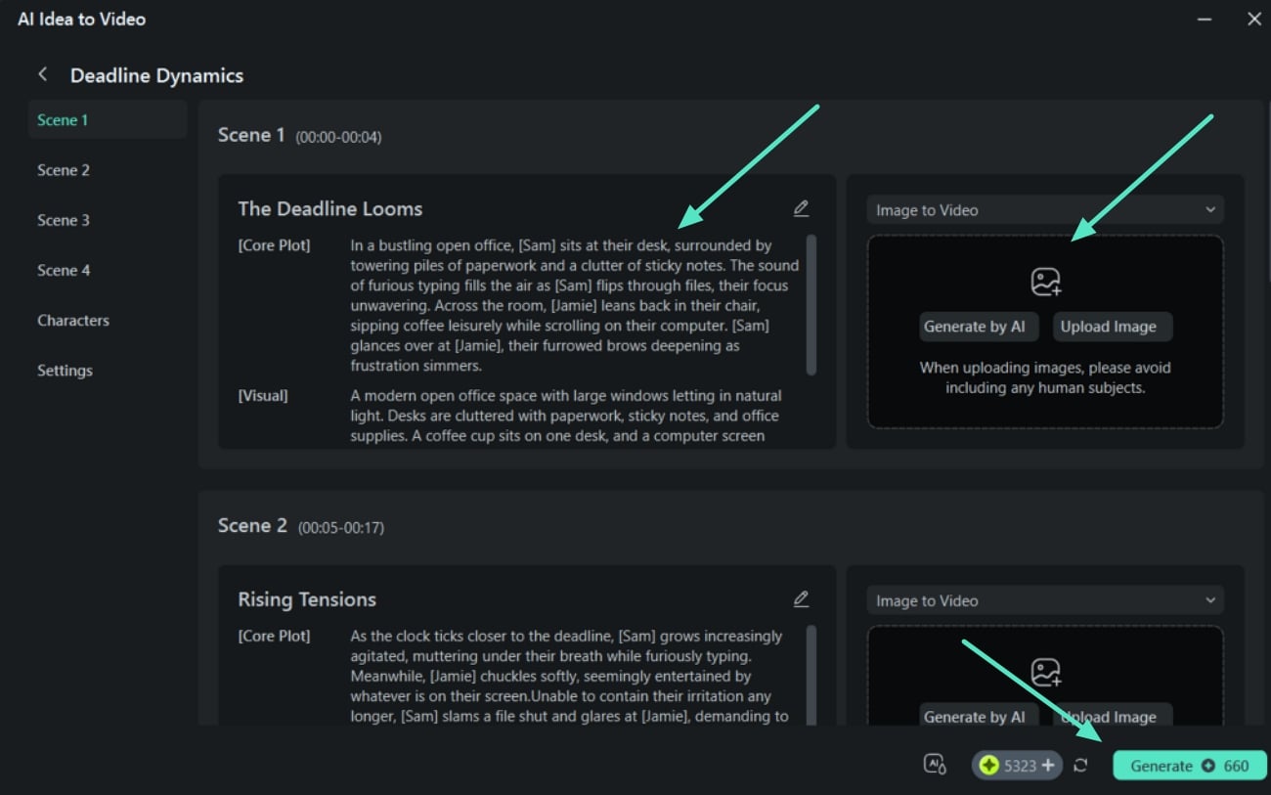Open the Characters section
1271x795 pixels.
[x=73, y=321]
